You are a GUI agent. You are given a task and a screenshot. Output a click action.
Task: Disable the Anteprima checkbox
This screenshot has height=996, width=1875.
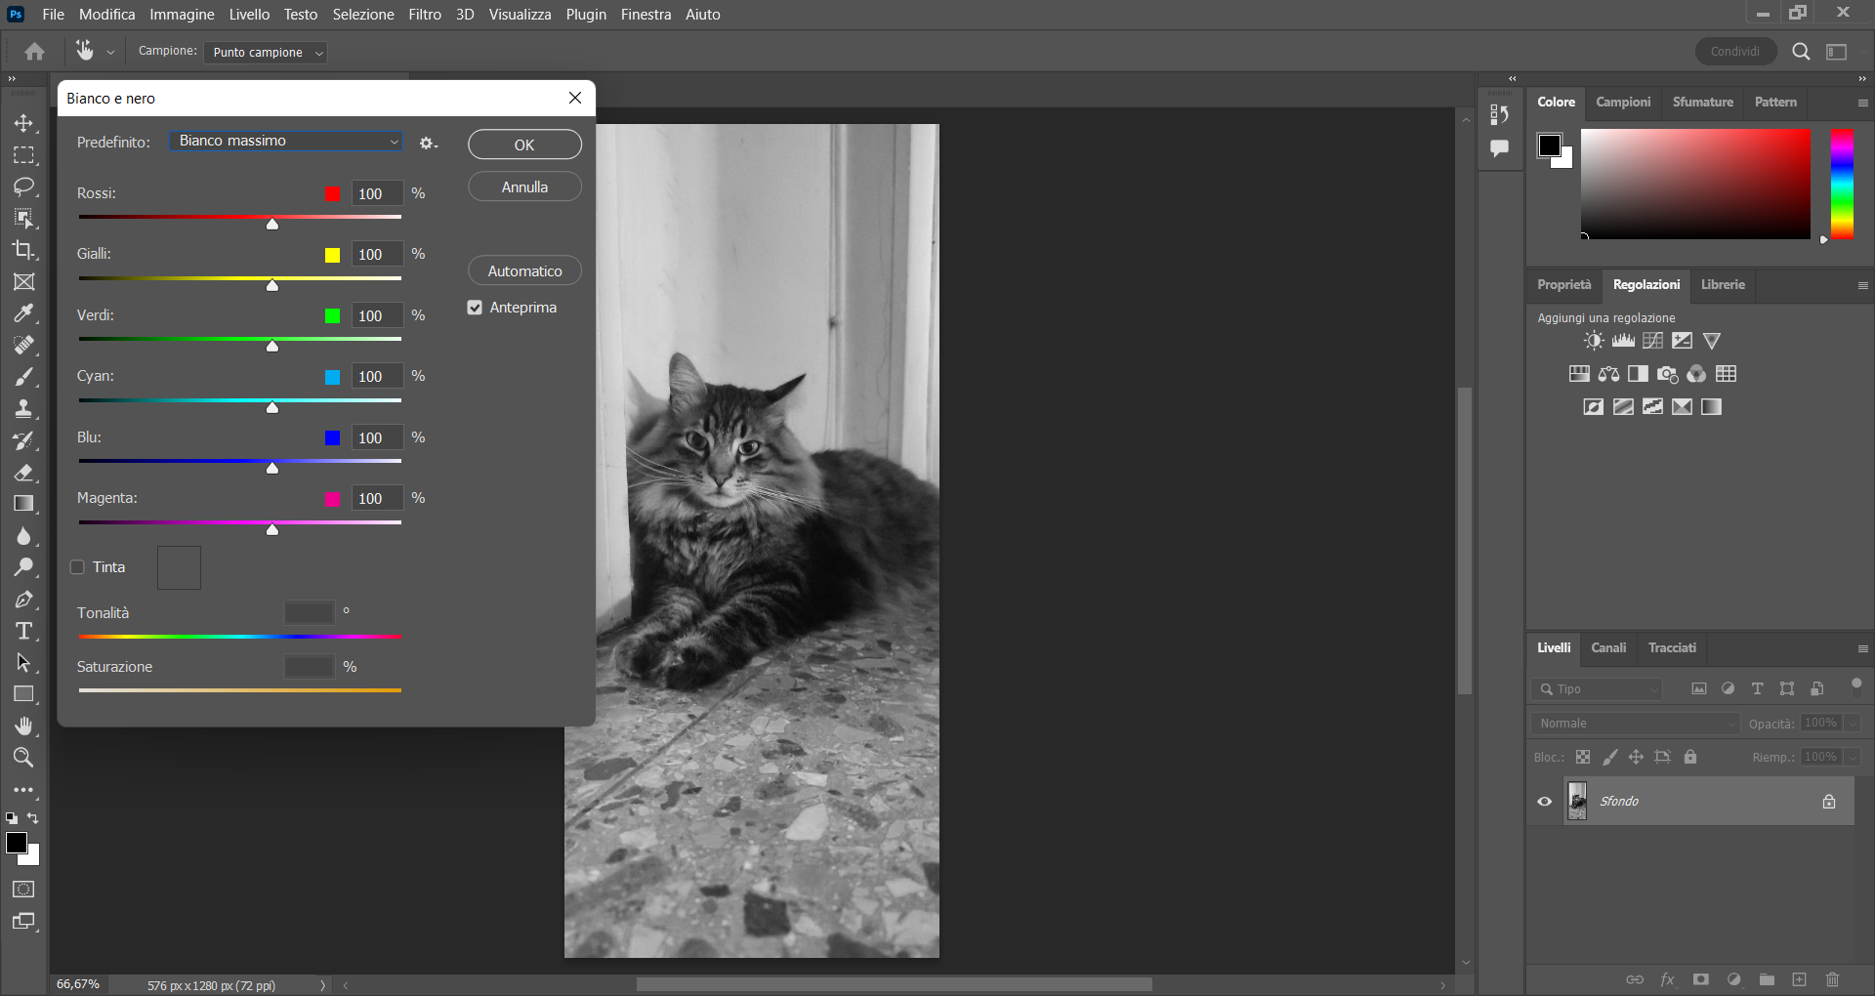(x=474, y=307)
